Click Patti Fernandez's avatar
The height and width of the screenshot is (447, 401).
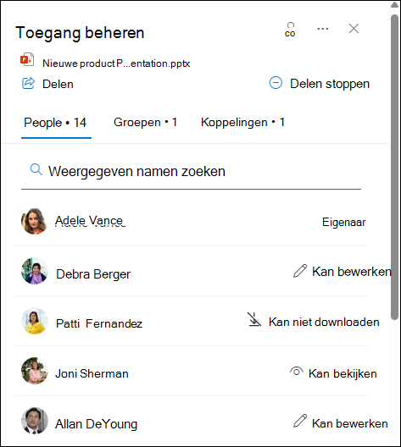click(x=34, y=321)
